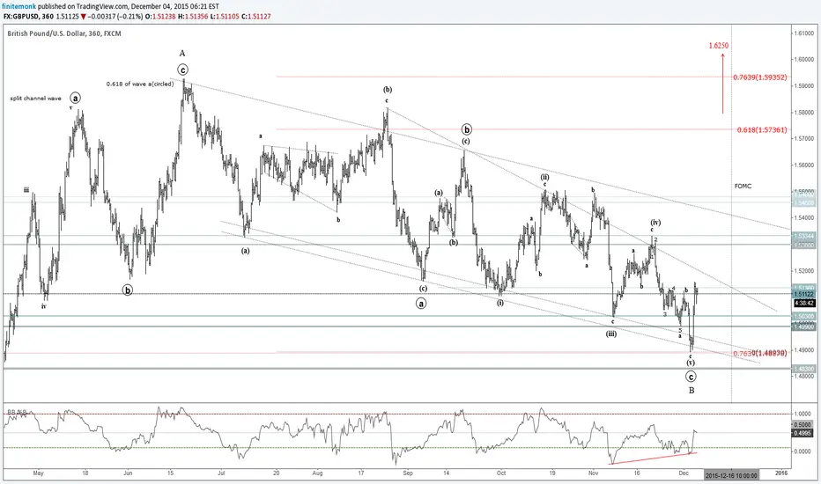
Task: Select the 1.60000 price axis label
Action: coord(803,59)
